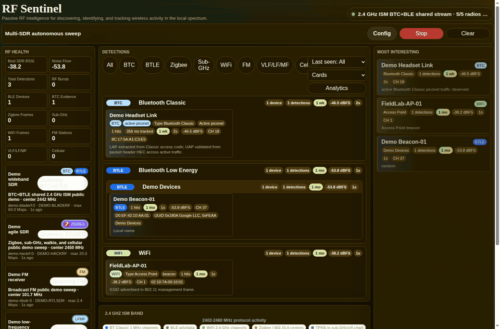Click the Best SDR RSSI stat tile
The width and height of the screenshot is (500, 329).
tap(26, 64)
